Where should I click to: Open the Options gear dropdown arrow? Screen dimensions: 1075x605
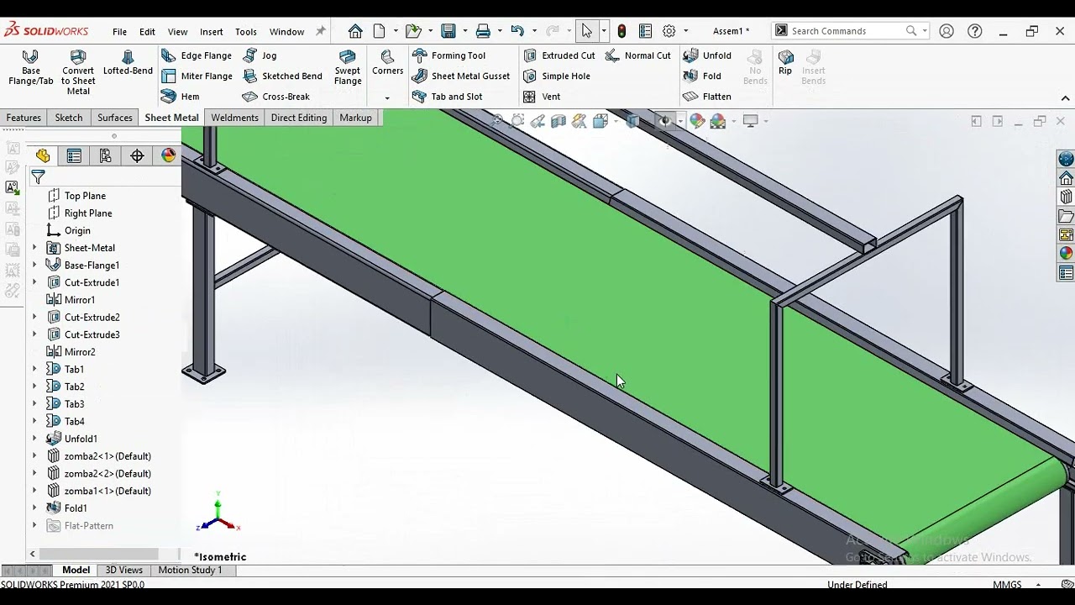(x=684, y=31)
